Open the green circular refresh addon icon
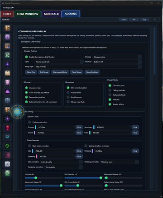This screenshot has width=163, height=198. click(x=7, y=146)
